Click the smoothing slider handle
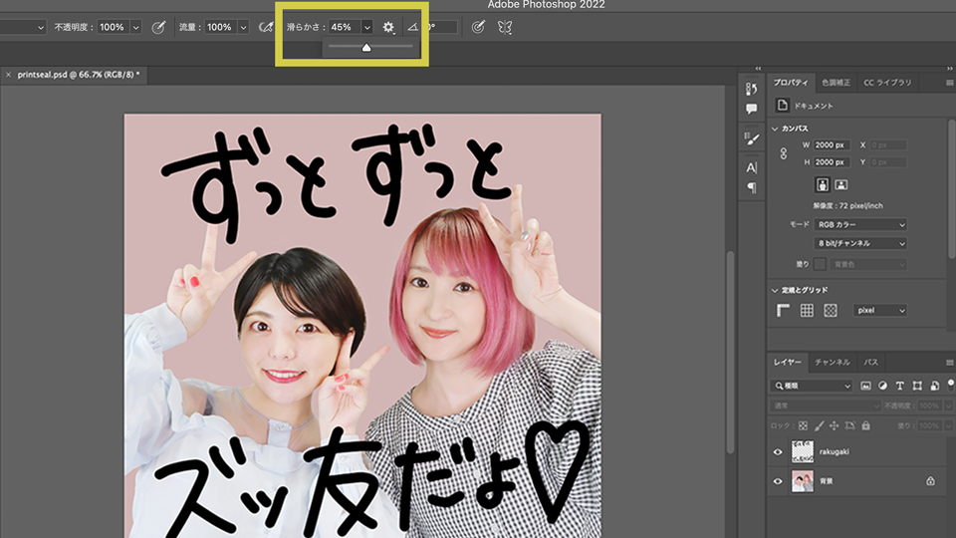 click(366, 48)
